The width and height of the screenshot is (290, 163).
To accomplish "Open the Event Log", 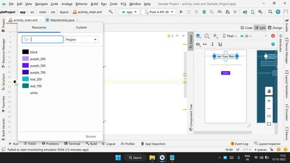I will [x=240, y=144].
